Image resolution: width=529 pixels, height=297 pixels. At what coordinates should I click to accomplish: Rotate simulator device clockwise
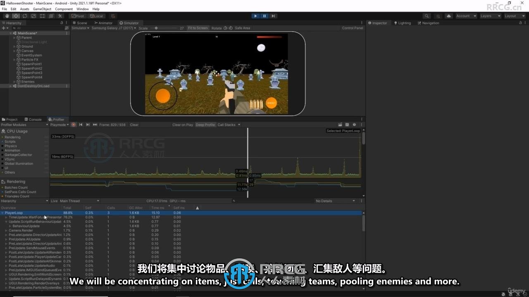tap(231, 28)
